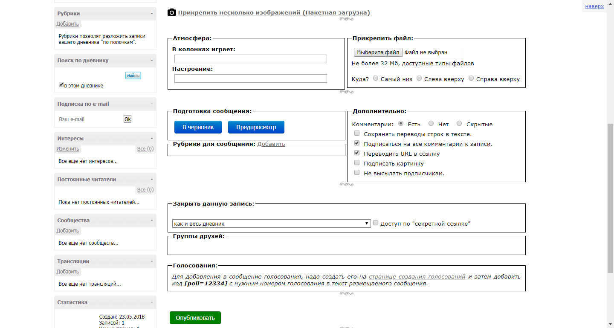This screenshot has height=328, width=614.
Task: Click 'Изменить' under Интересы
Action: coord(67,148)
